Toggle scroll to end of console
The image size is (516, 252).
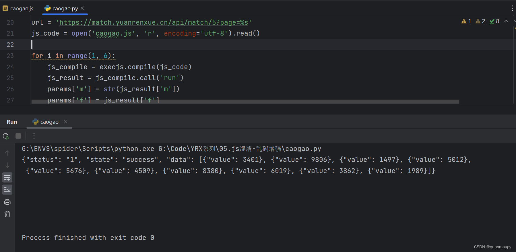point(7,189)
